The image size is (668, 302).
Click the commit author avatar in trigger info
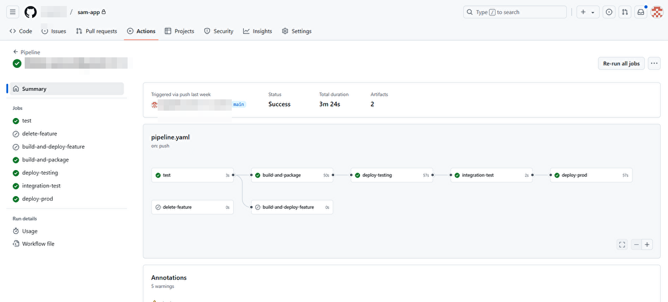[155, 104]
